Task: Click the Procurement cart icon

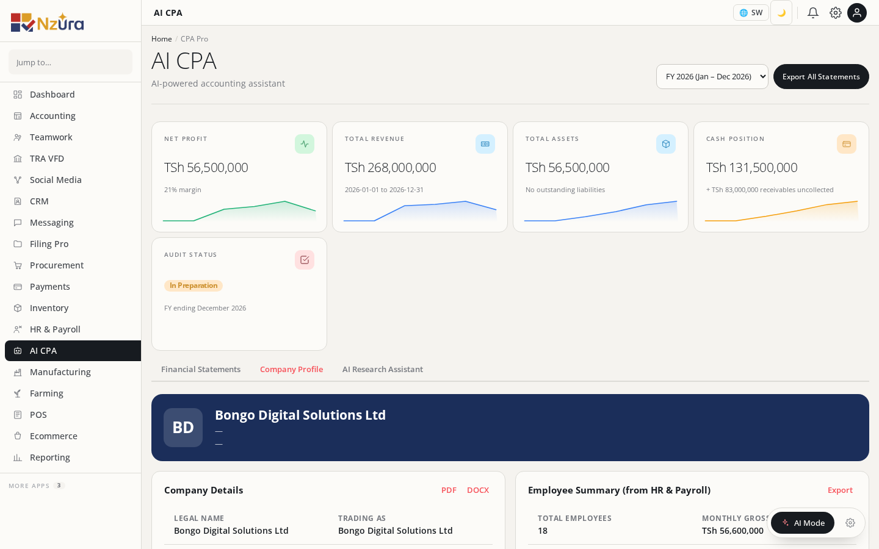Action: tap(18, 265)
